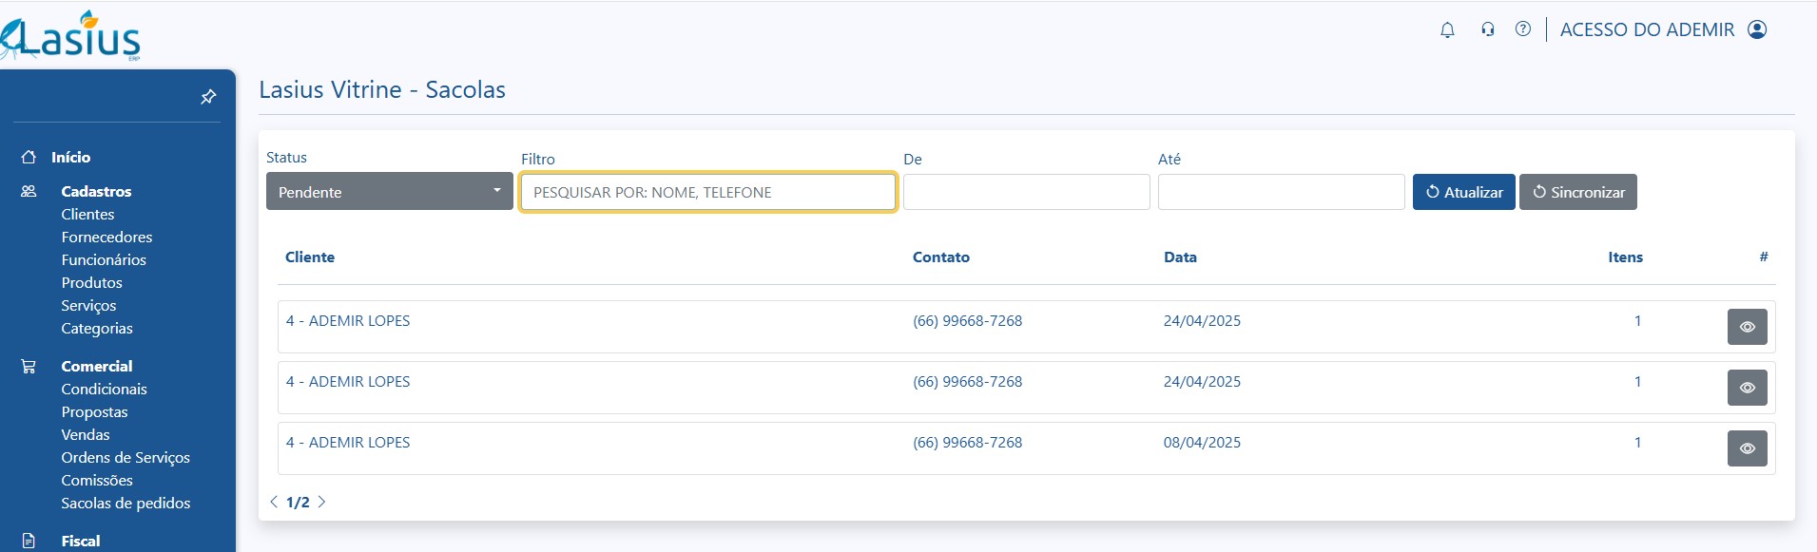The width and height of the screenshot is (1817, 552).
Task: Go to next page with right chevron
Action: (321, 502)
